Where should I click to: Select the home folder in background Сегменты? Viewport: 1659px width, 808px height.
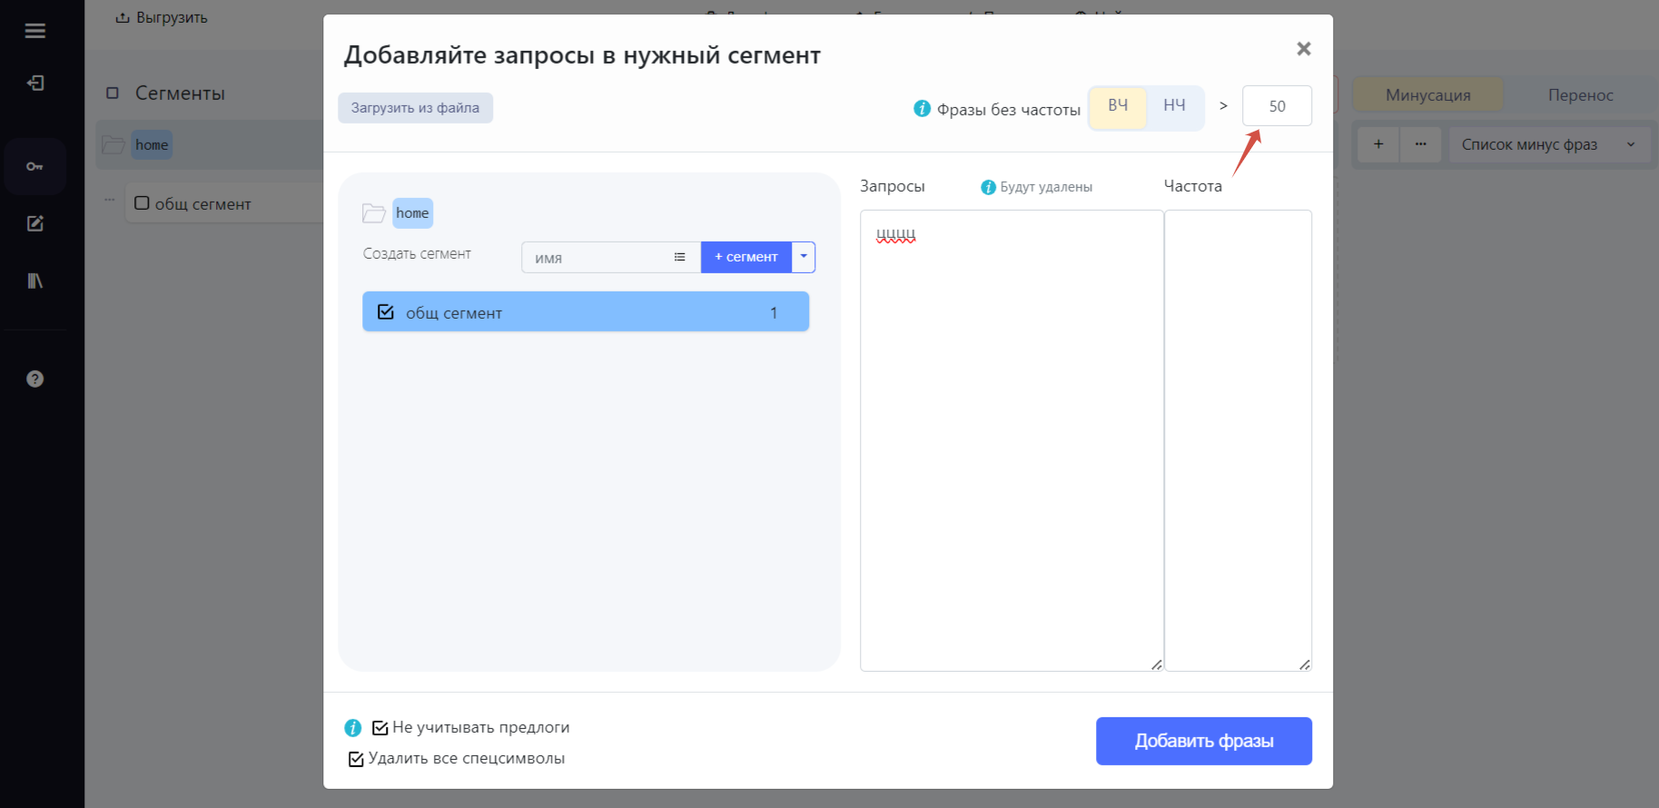pyautogui.click(x=152, y=144)
